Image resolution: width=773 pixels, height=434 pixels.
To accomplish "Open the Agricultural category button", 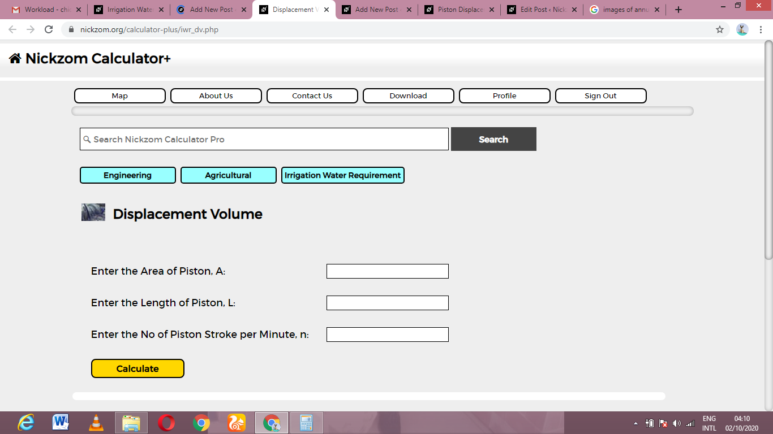I will [x=229, y=175].
